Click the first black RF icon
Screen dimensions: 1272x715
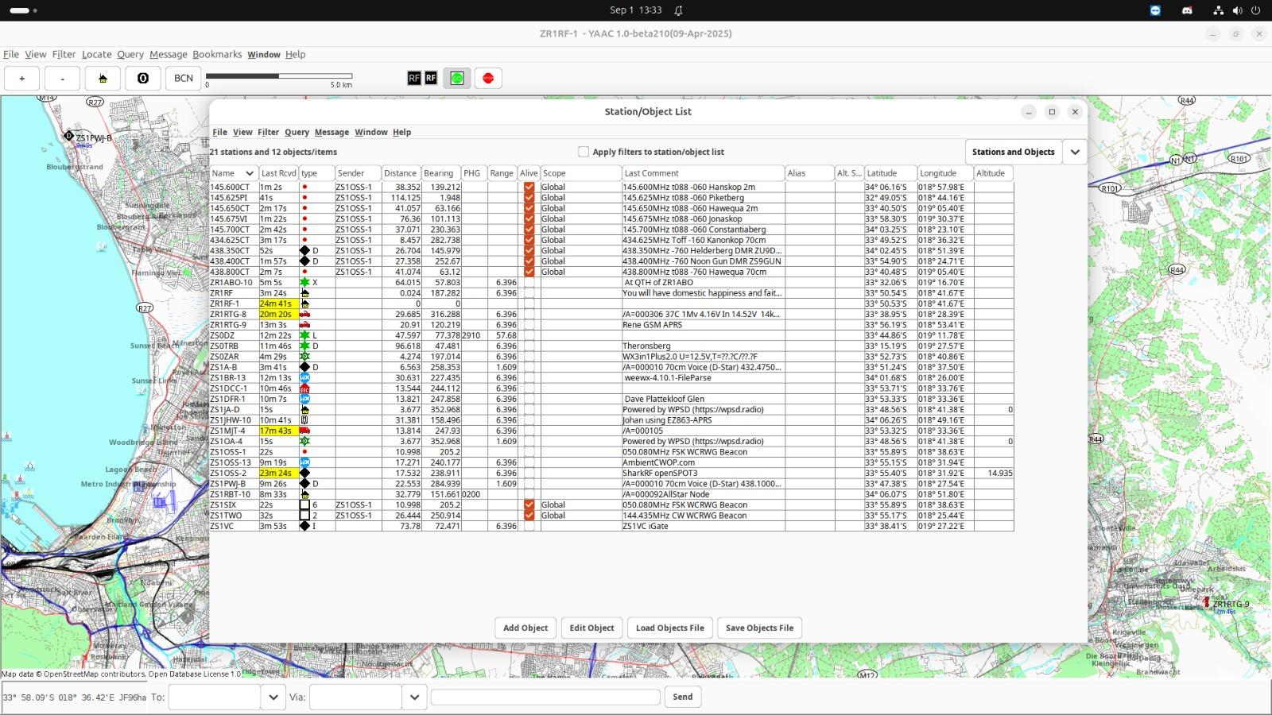click(x=414, y=78)
